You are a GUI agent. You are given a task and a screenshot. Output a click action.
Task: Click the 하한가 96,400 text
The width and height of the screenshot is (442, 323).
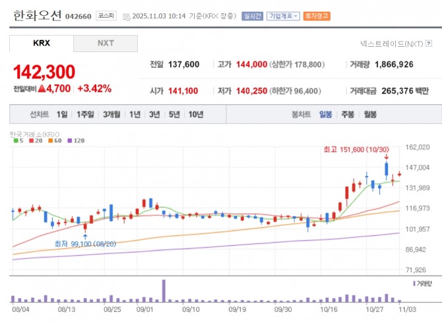[295, 91]
